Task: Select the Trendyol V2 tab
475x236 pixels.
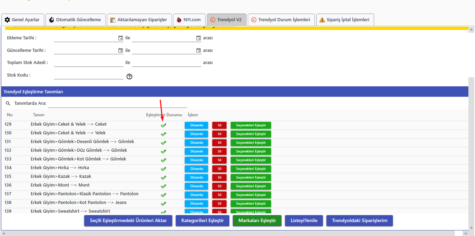Action: [227, 20]
